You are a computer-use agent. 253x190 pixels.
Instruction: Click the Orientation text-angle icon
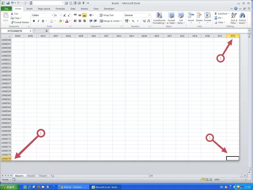pyautogui.click(x=91, y=15)
